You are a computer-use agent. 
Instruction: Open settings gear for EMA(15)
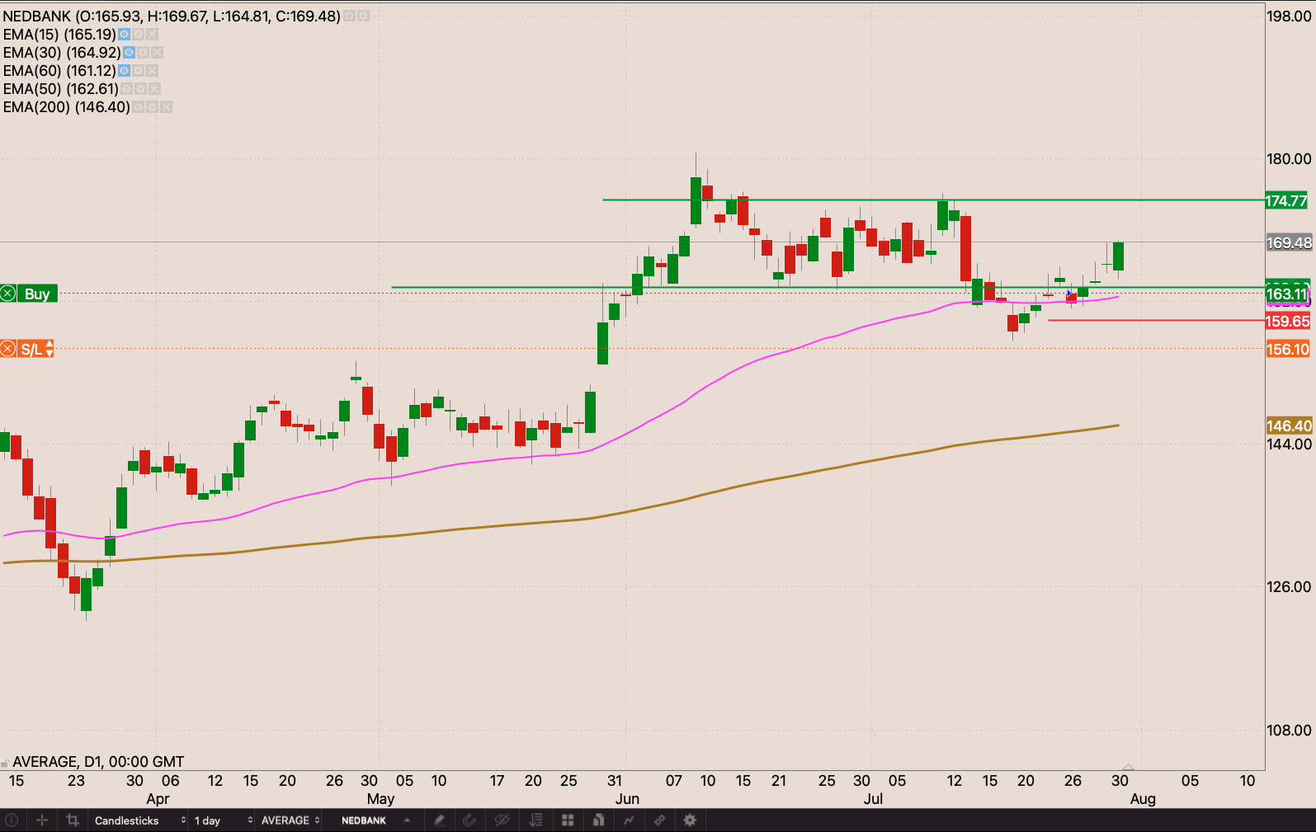point(139,35)
